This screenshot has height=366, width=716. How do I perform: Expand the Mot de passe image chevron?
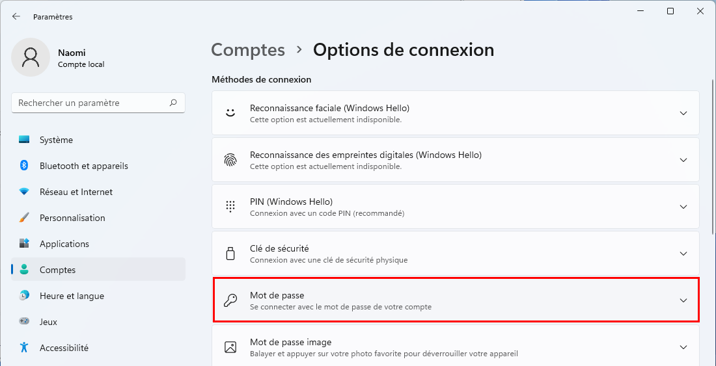point(683,347)
